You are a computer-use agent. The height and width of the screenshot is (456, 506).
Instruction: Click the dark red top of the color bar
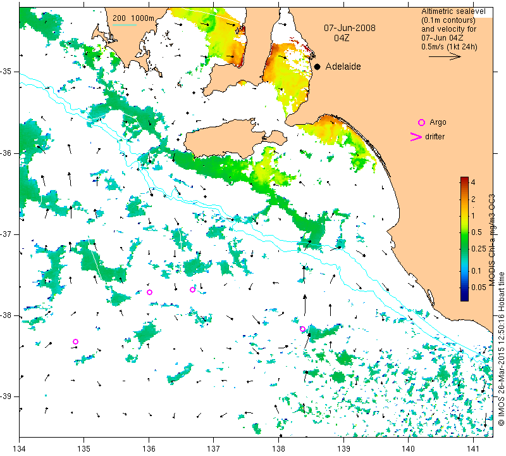(464, 179)
